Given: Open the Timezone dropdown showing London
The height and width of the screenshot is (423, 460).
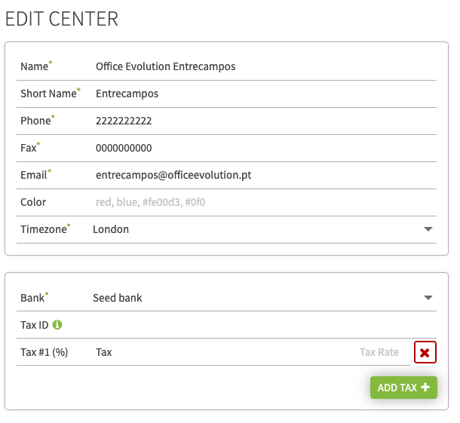Looking at the screenshot, I should tap(263, 229).
